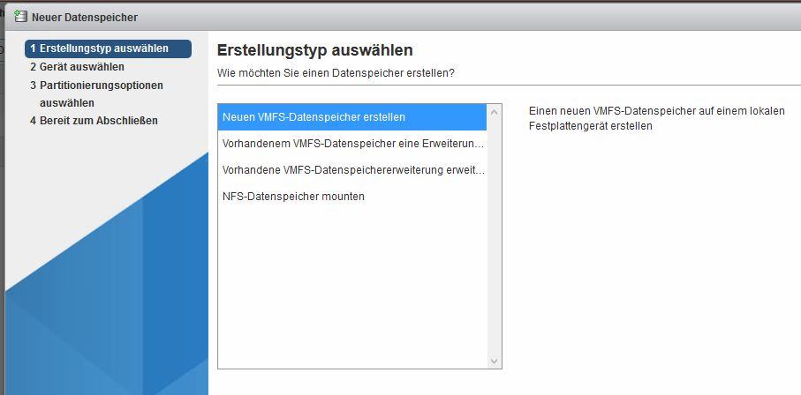Click the Erstellungstyp auswählen heading
The image size is (801, 395).
(314, 50)
